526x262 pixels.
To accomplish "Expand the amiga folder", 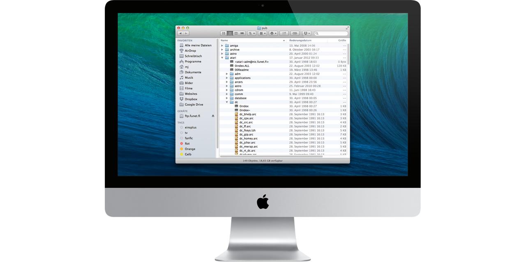I will (222, 45).
